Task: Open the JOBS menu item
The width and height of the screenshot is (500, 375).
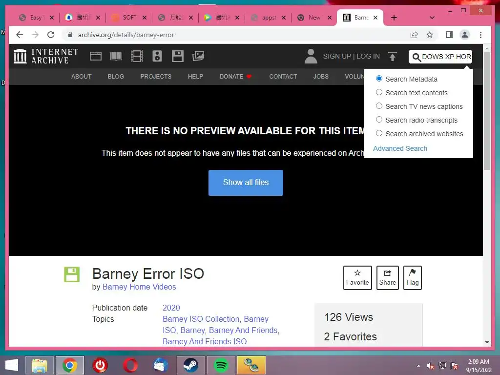Action: click(321, 77)
